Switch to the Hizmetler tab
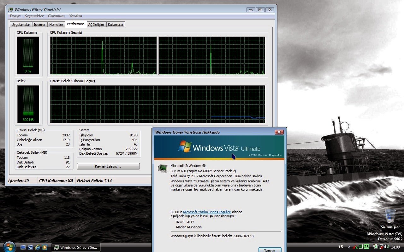 pyautogui.click(x=56, y=25)
